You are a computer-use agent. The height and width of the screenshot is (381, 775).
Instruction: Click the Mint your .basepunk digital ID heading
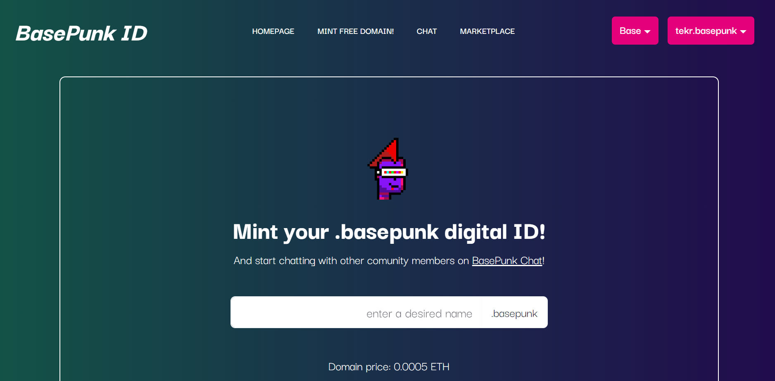tap(389, 232)
